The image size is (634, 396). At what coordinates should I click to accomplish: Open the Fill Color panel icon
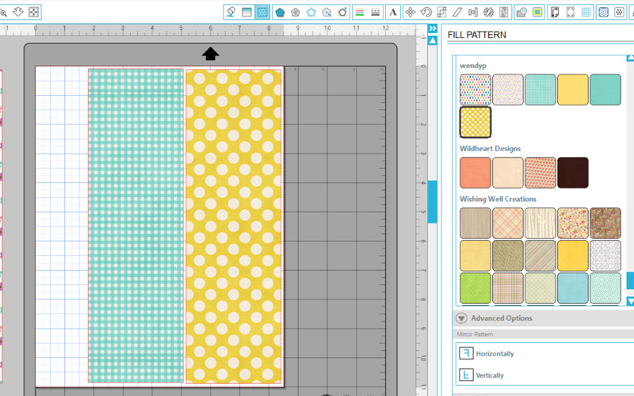[231, 12]
